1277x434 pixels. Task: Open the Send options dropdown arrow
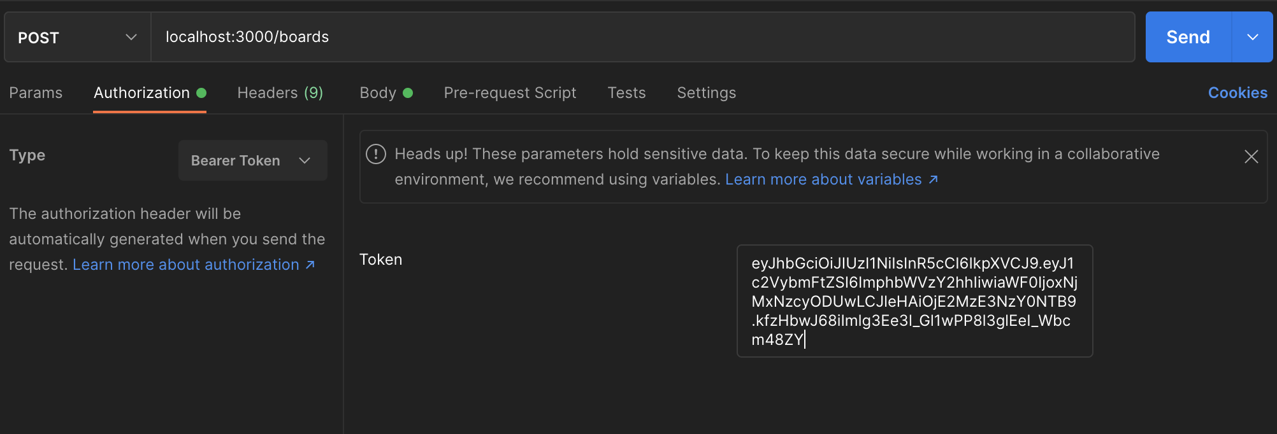point(1252,37)
